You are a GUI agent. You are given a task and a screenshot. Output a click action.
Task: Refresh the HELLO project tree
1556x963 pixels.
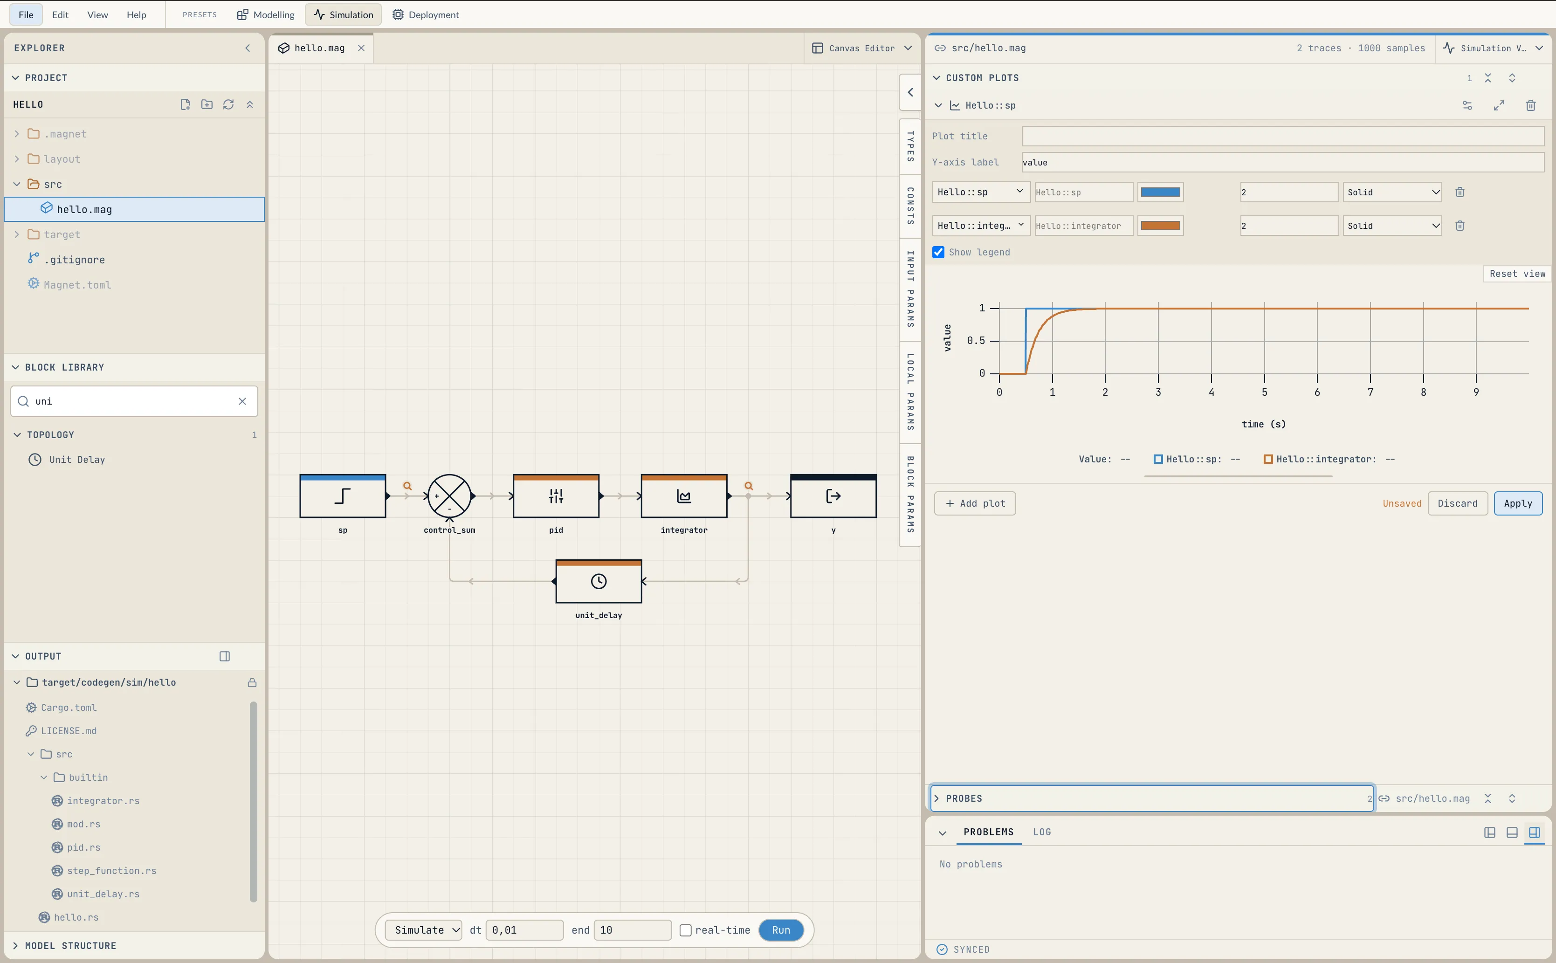pos(229,104)
